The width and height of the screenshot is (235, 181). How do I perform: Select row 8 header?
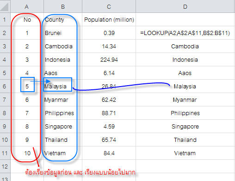click(5, 113)
